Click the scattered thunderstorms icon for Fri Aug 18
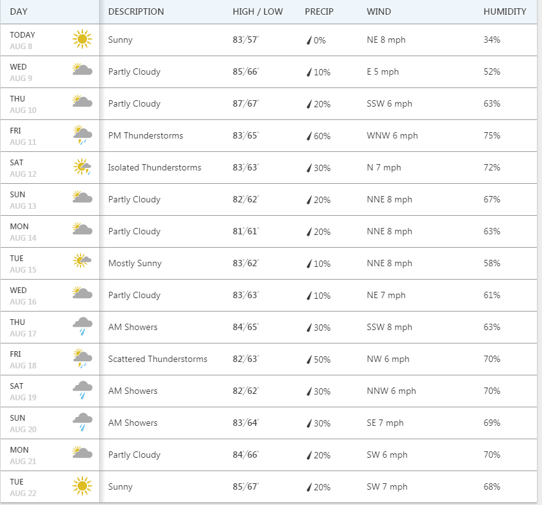 [x=82, y=358]
